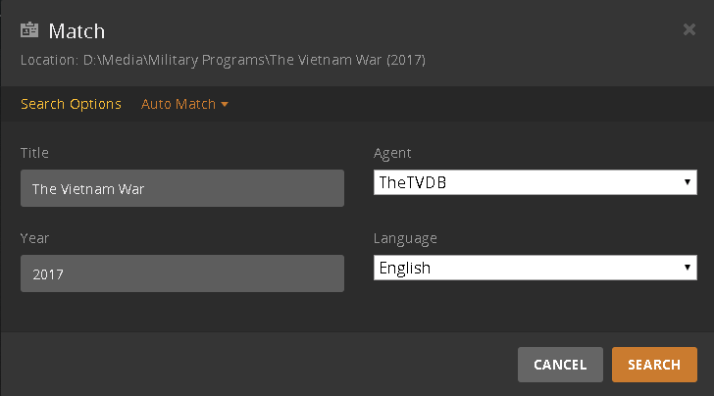Click the Language field label
Viewport: 714px width, 396px height.
[x=405, y=238]
